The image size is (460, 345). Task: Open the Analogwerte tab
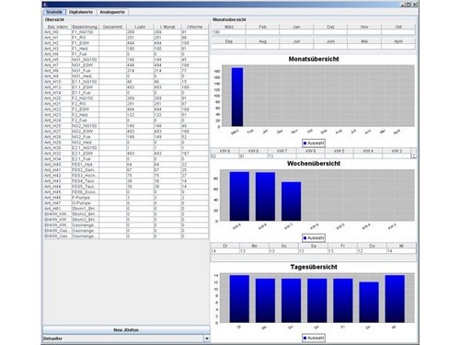point(112,12)
